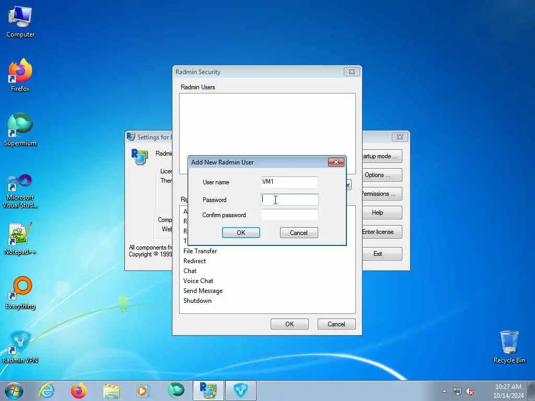Select the Notepad++ desktop shortcut

pos(20,239)
